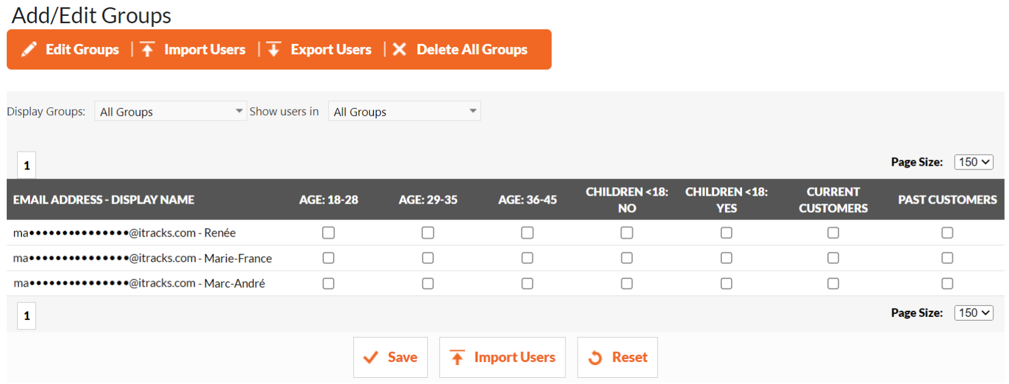The height and width of the screenshot is (384, 1009).
Task: Go to page 1 above the table
Action: click(27, 165)
